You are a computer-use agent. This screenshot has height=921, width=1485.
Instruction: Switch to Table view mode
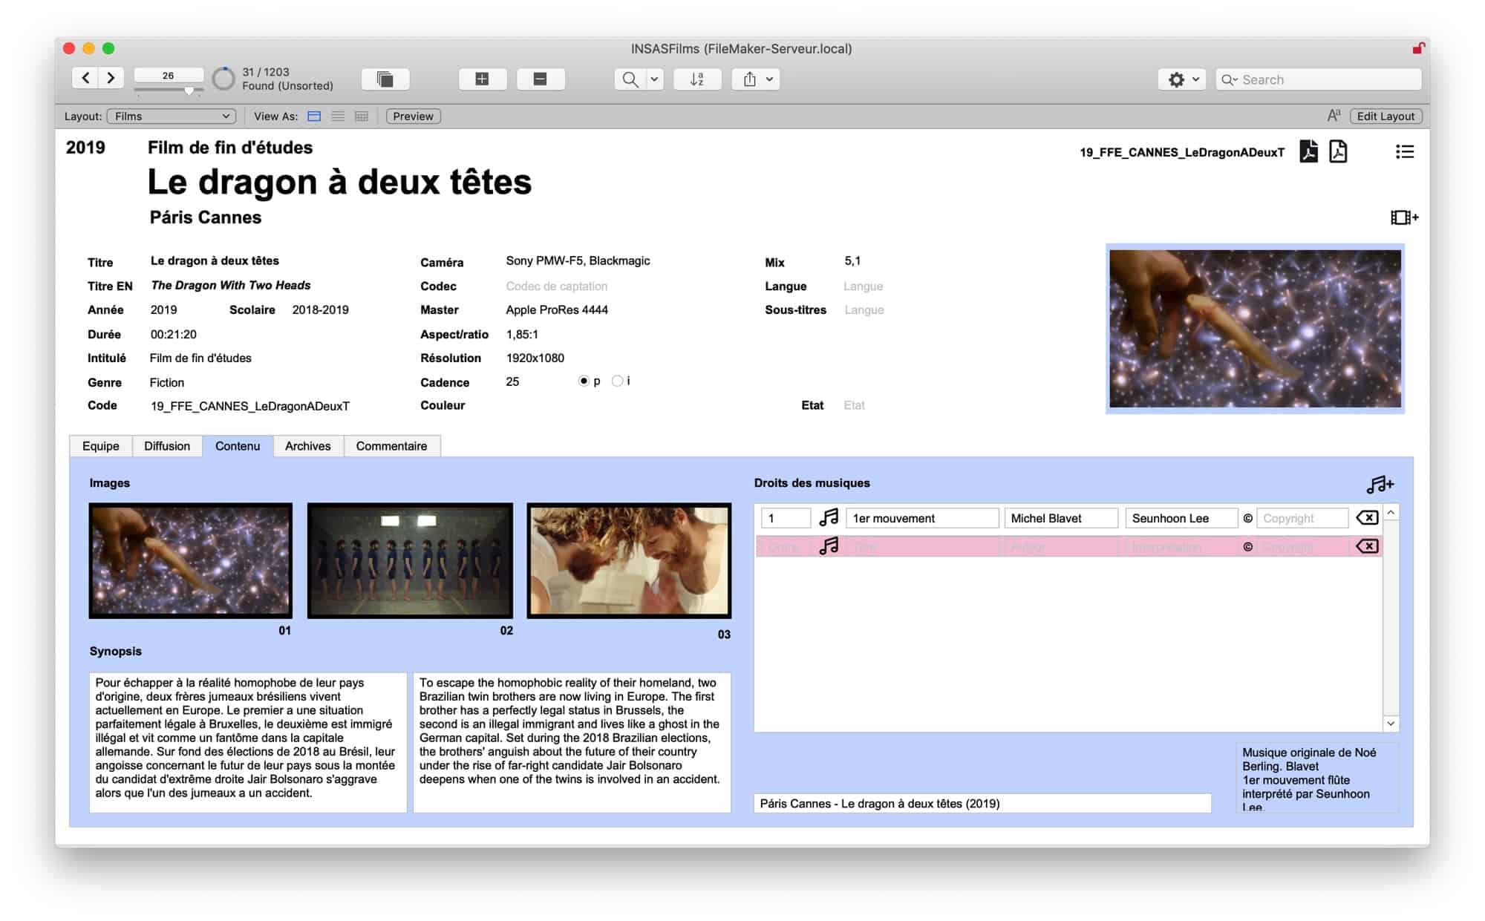pos(362,117)
